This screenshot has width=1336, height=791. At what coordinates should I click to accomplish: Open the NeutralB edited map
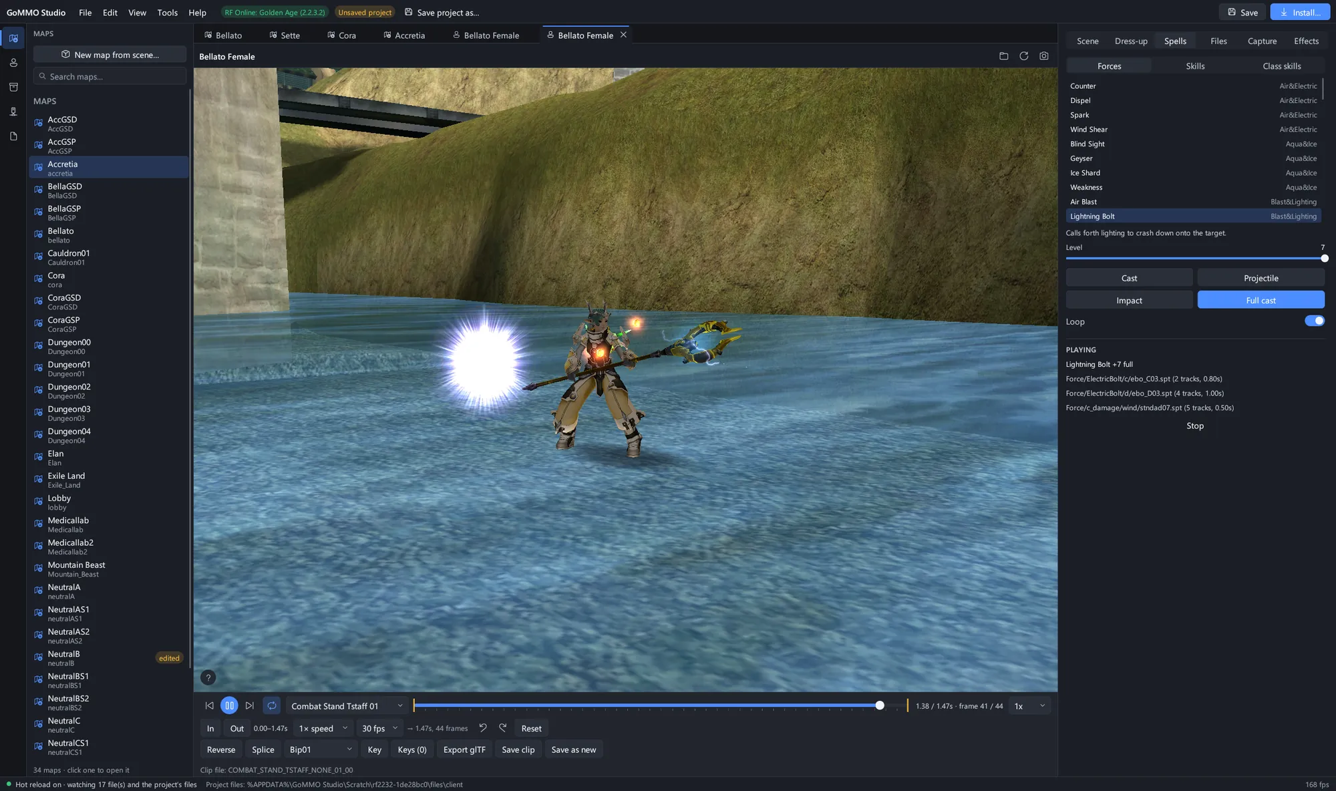pos(109,658)
